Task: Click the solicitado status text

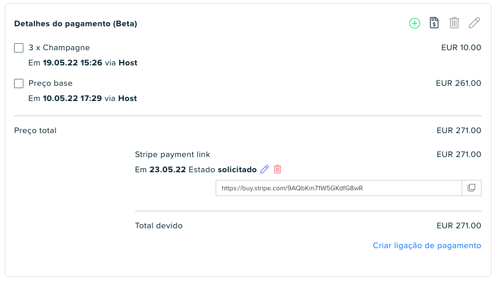Action: [237, 170]
